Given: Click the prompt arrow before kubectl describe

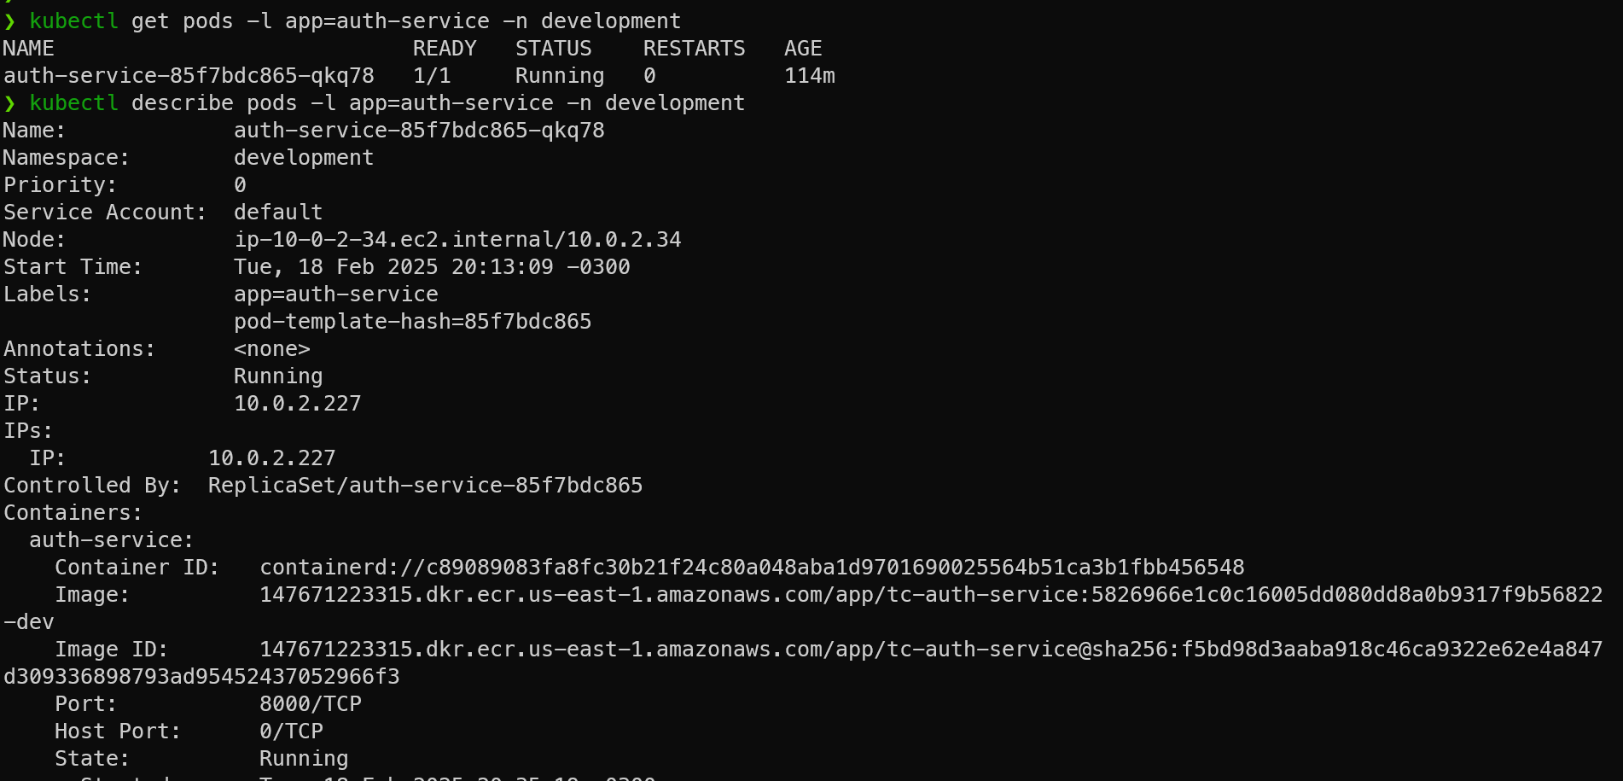Looking at the screenshot, I should pos(10,103).
